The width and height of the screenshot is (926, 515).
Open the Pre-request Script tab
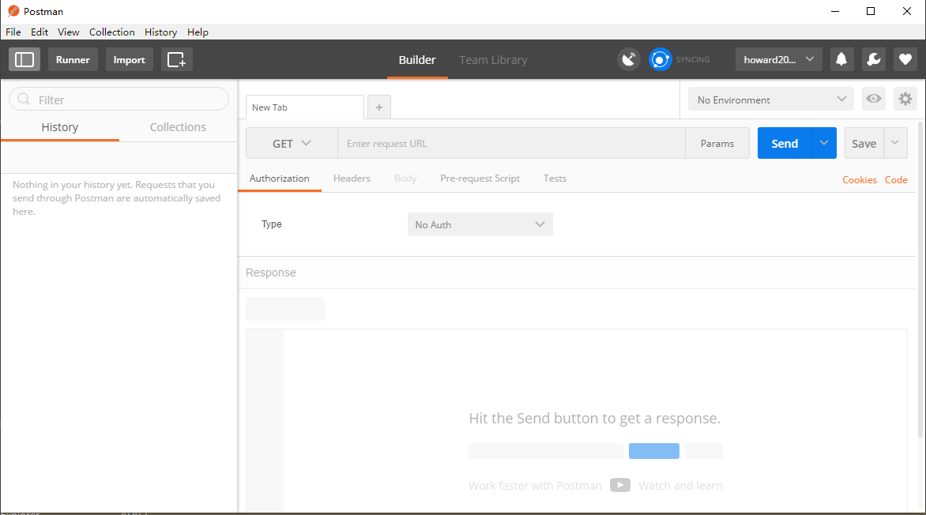tap(480, 179)
